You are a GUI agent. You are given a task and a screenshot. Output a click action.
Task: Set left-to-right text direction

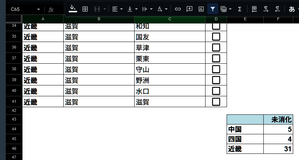[x=266, y=9]
